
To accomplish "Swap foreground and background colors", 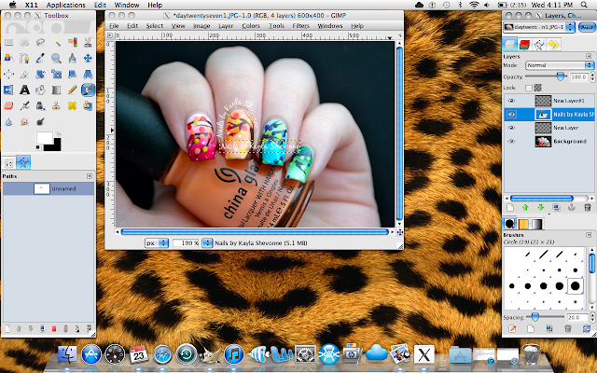I will pos(58,134).
